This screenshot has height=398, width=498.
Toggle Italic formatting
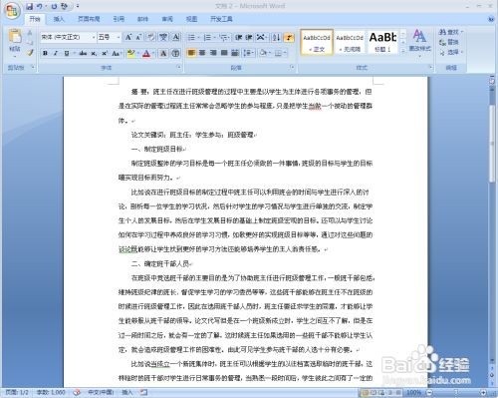coord(56,53)
